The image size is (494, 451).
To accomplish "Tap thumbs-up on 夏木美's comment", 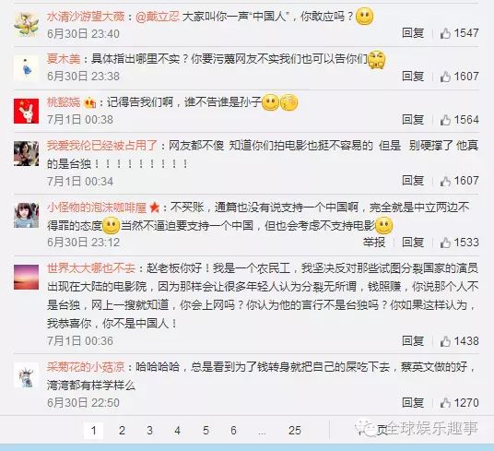I will click(445, 77).
